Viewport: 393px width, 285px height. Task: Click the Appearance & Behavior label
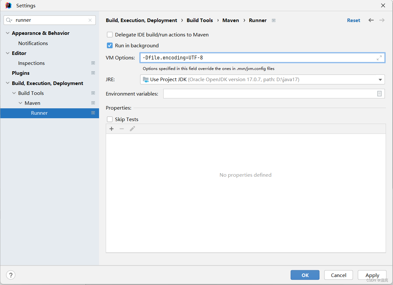(41, 33)
